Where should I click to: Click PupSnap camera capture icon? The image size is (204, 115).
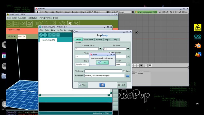pyautogui.click(x=102, y=85)
